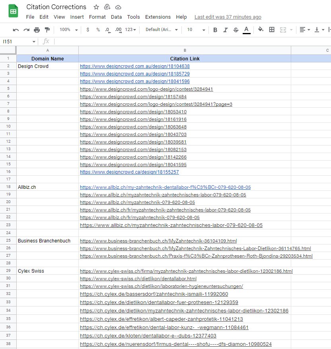Viewport: 331px width, 349px height.
Task: Open the View menu
Action: [x=59, y=17]
